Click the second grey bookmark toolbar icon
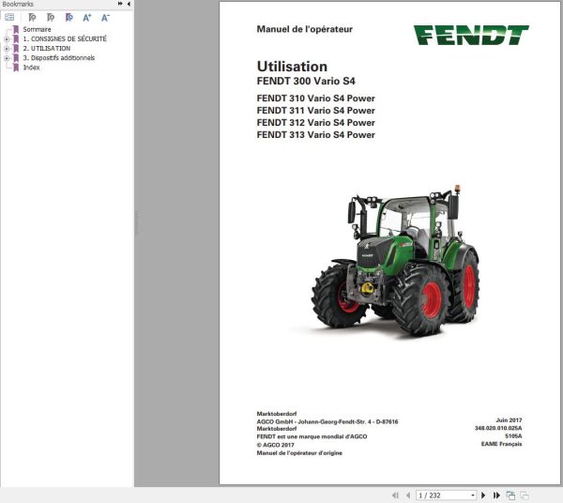Viewport: 563px width, 503px height. [51, 17]
